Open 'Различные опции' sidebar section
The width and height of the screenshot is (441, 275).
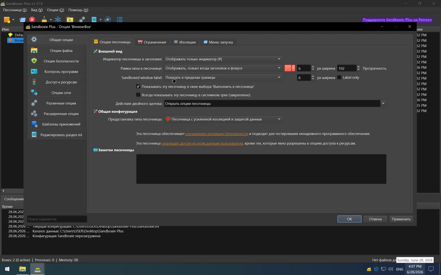point(57,103)
